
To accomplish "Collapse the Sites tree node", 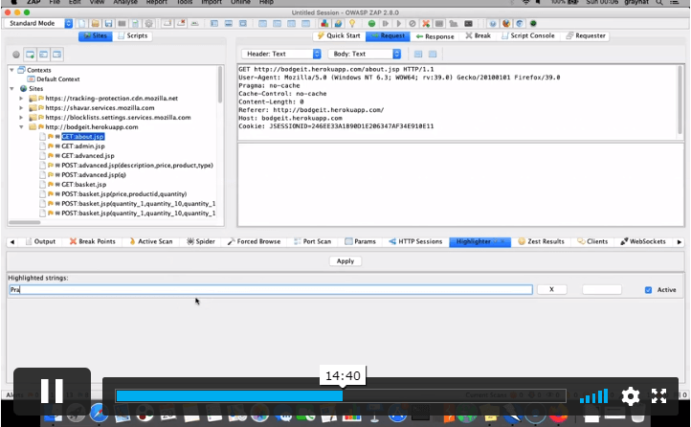I will pos(11,89).
